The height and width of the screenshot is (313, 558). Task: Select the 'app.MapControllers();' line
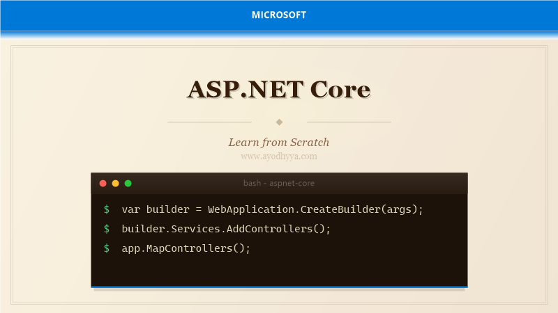click(x=186, y=248)
